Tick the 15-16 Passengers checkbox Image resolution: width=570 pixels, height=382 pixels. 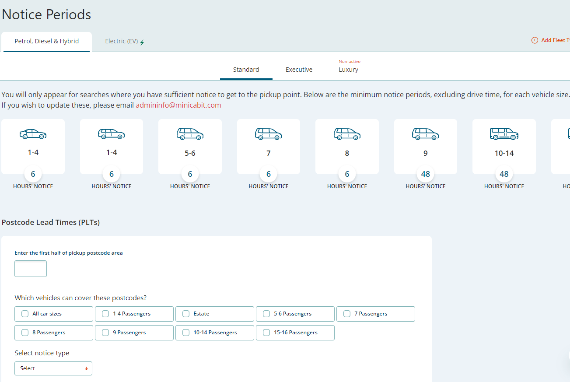(x=266, y=333)
